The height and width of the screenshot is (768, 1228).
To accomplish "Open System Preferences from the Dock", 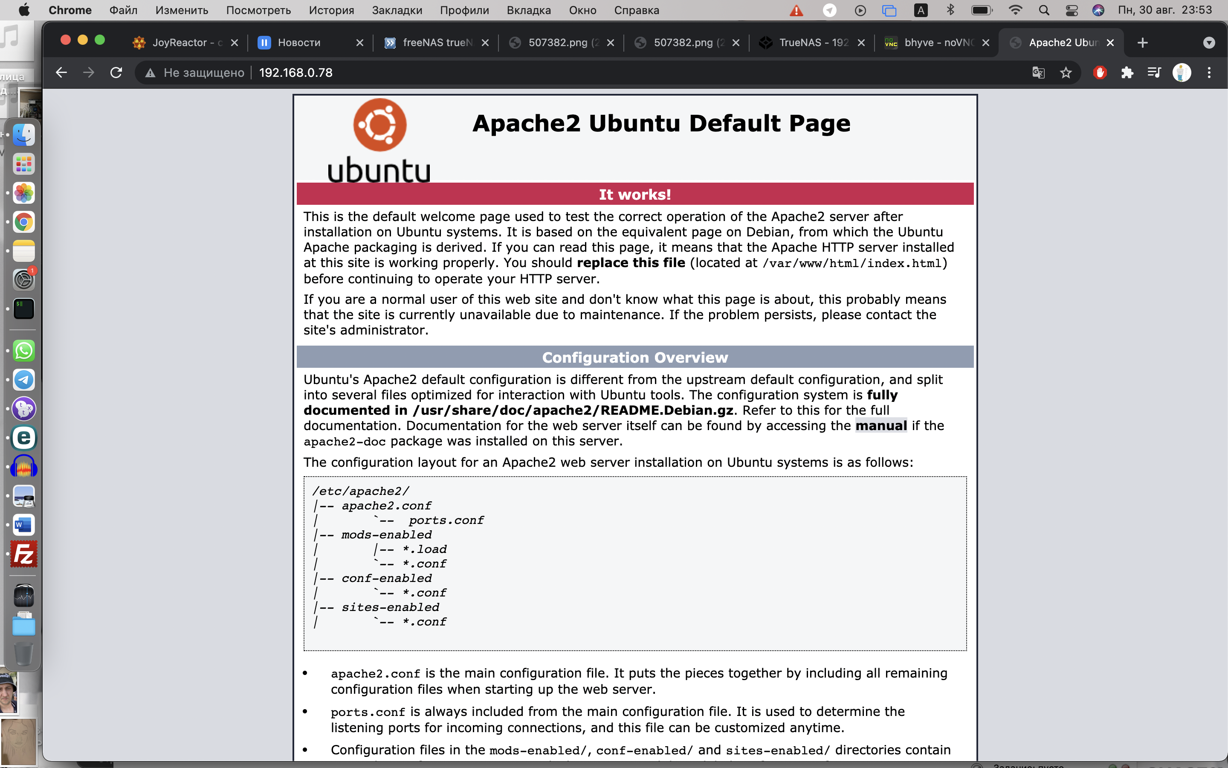I will point(24,279).
